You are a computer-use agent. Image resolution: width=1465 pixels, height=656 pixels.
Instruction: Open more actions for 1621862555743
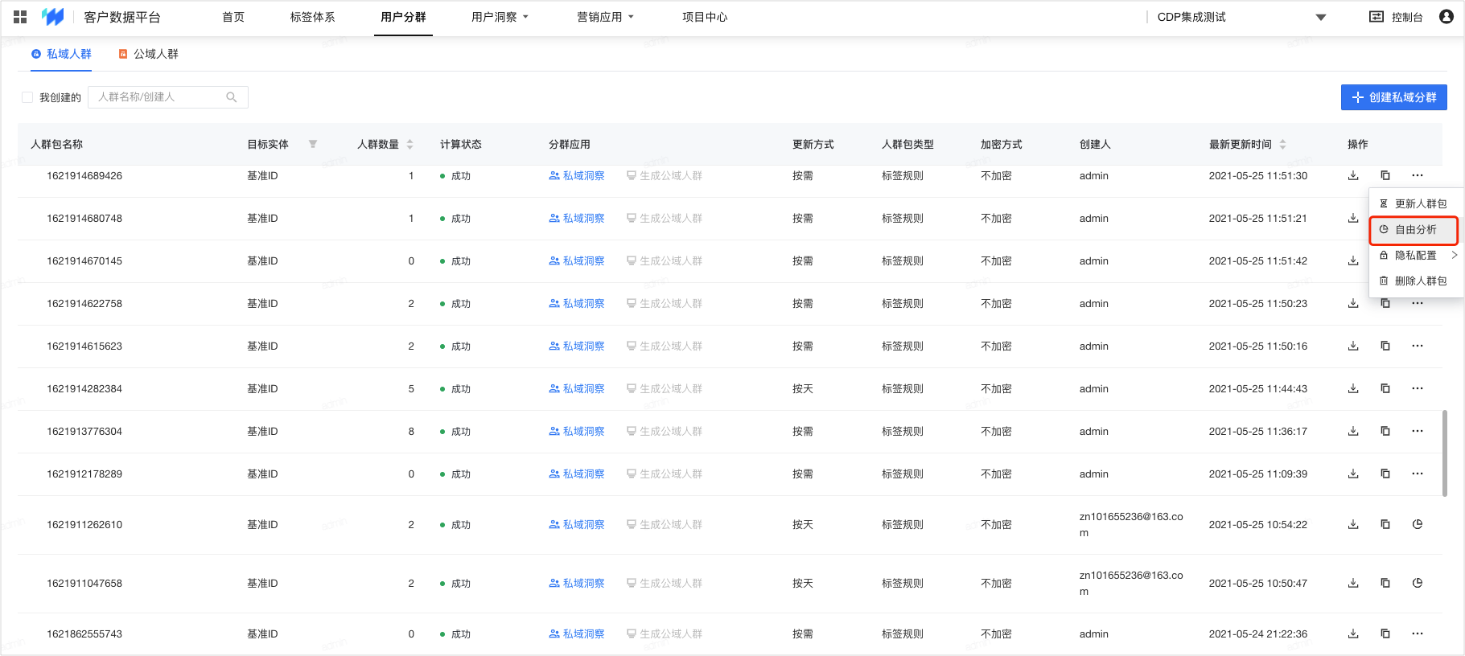pyautogui.click(x=1418, y=633)
